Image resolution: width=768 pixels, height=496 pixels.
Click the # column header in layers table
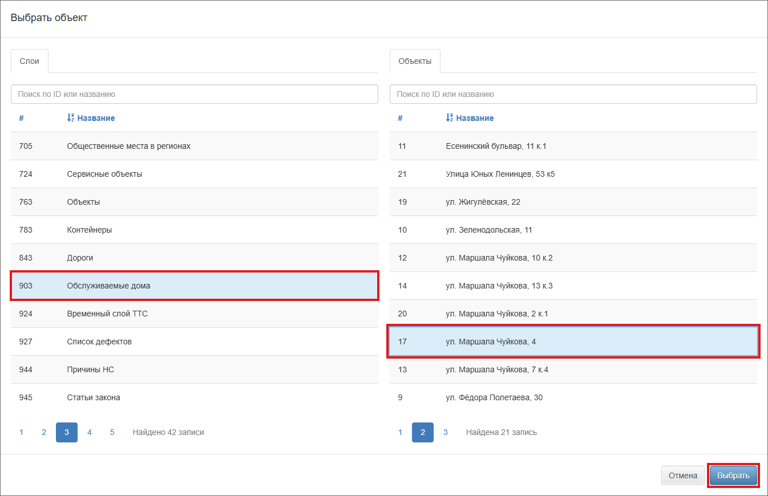pyautogui.click(x=21, y=118)
